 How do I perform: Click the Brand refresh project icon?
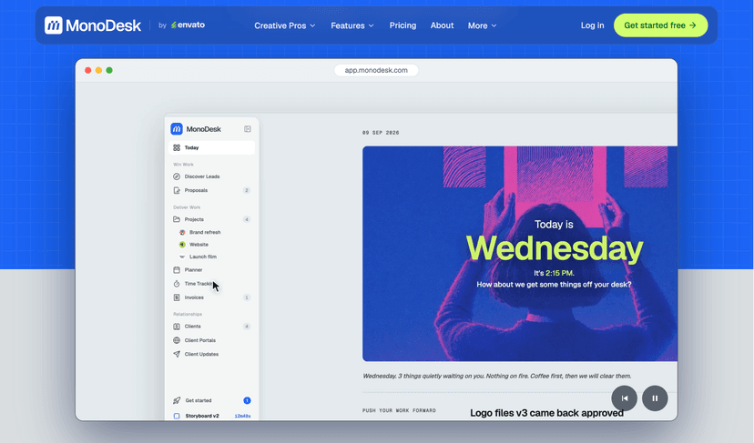(182, 232)
